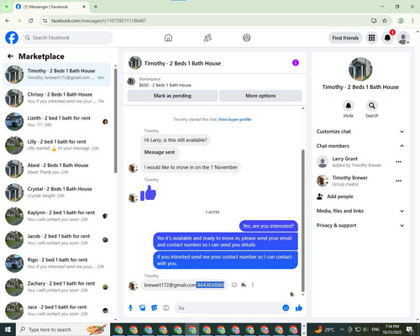
Task: Open the Add people label
Action: (340, 197)
